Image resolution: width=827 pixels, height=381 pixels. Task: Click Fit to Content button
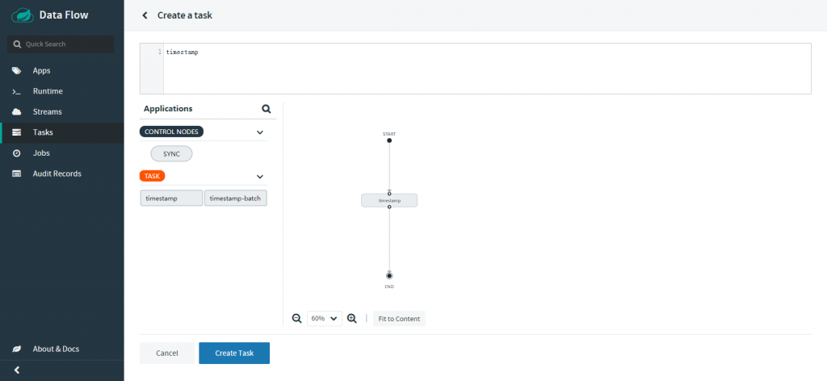399,319
